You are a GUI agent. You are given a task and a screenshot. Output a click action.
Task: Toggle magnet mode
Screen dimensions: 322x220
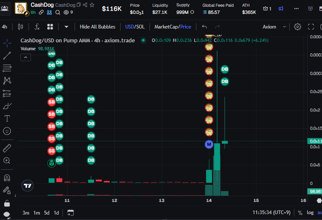[7, 178]
